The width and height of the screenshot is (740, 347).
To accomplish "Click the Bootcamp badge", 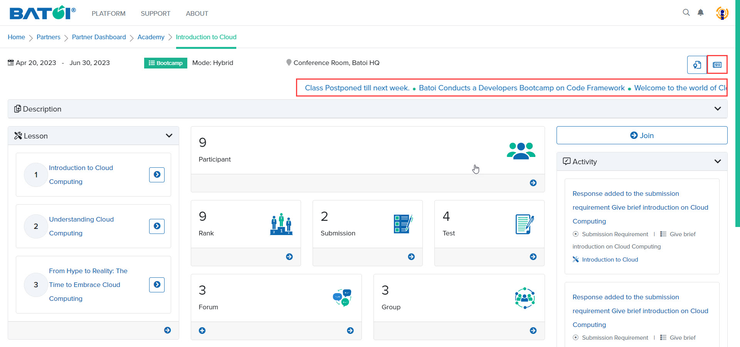I will (166, 63).
